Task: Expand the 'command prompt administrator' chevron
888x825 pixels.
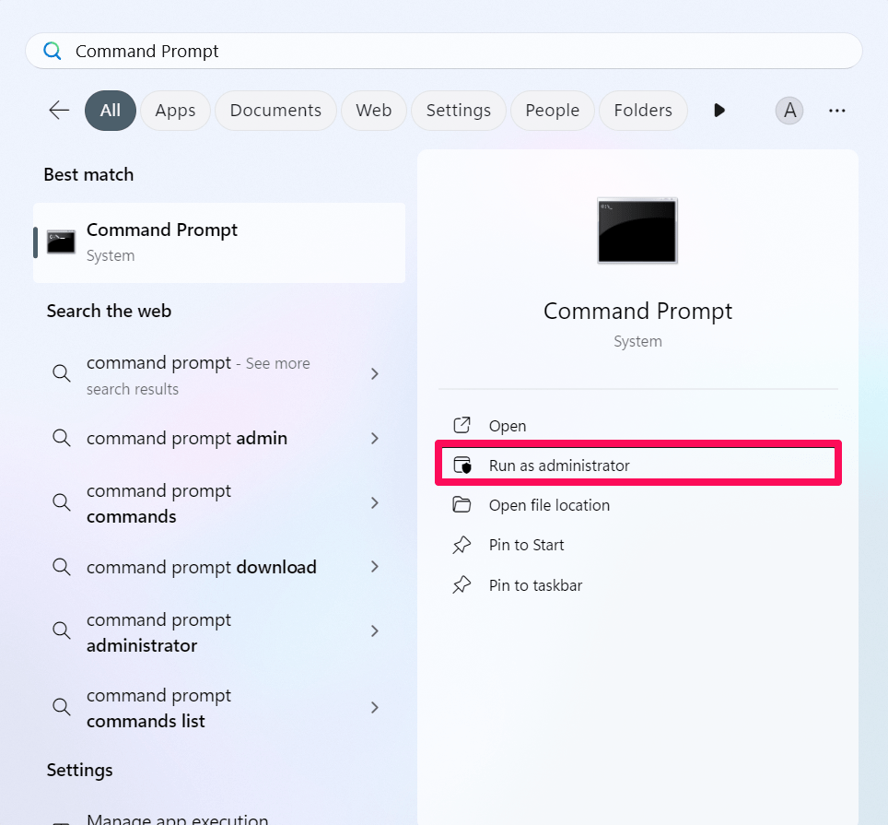Action: pyautogui.click(x=374, y=631)
